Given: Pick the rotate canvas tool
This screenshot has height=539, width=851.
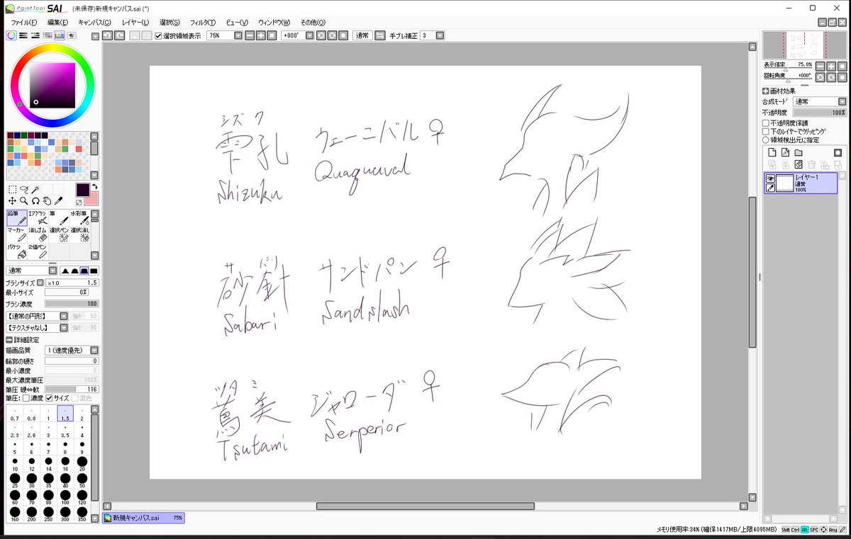Looking at the screenshot, I should 35,200.
